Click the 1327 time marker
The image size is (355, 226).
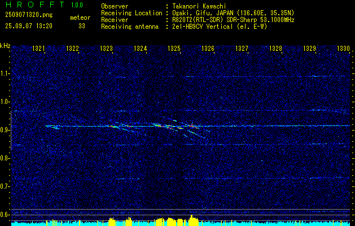242,49
